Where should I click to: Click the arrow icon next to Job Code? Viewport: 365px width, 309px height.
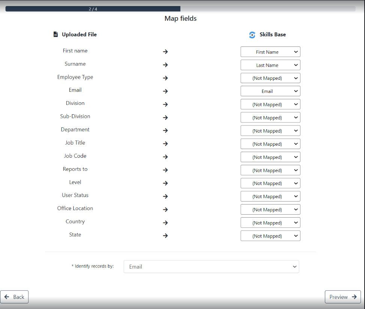(165, 157)
